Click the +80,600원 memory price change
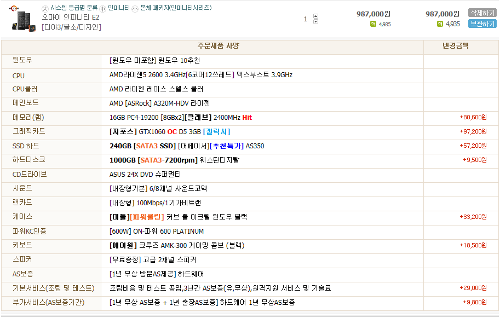The image size is (500, 318). click(473, 117)
